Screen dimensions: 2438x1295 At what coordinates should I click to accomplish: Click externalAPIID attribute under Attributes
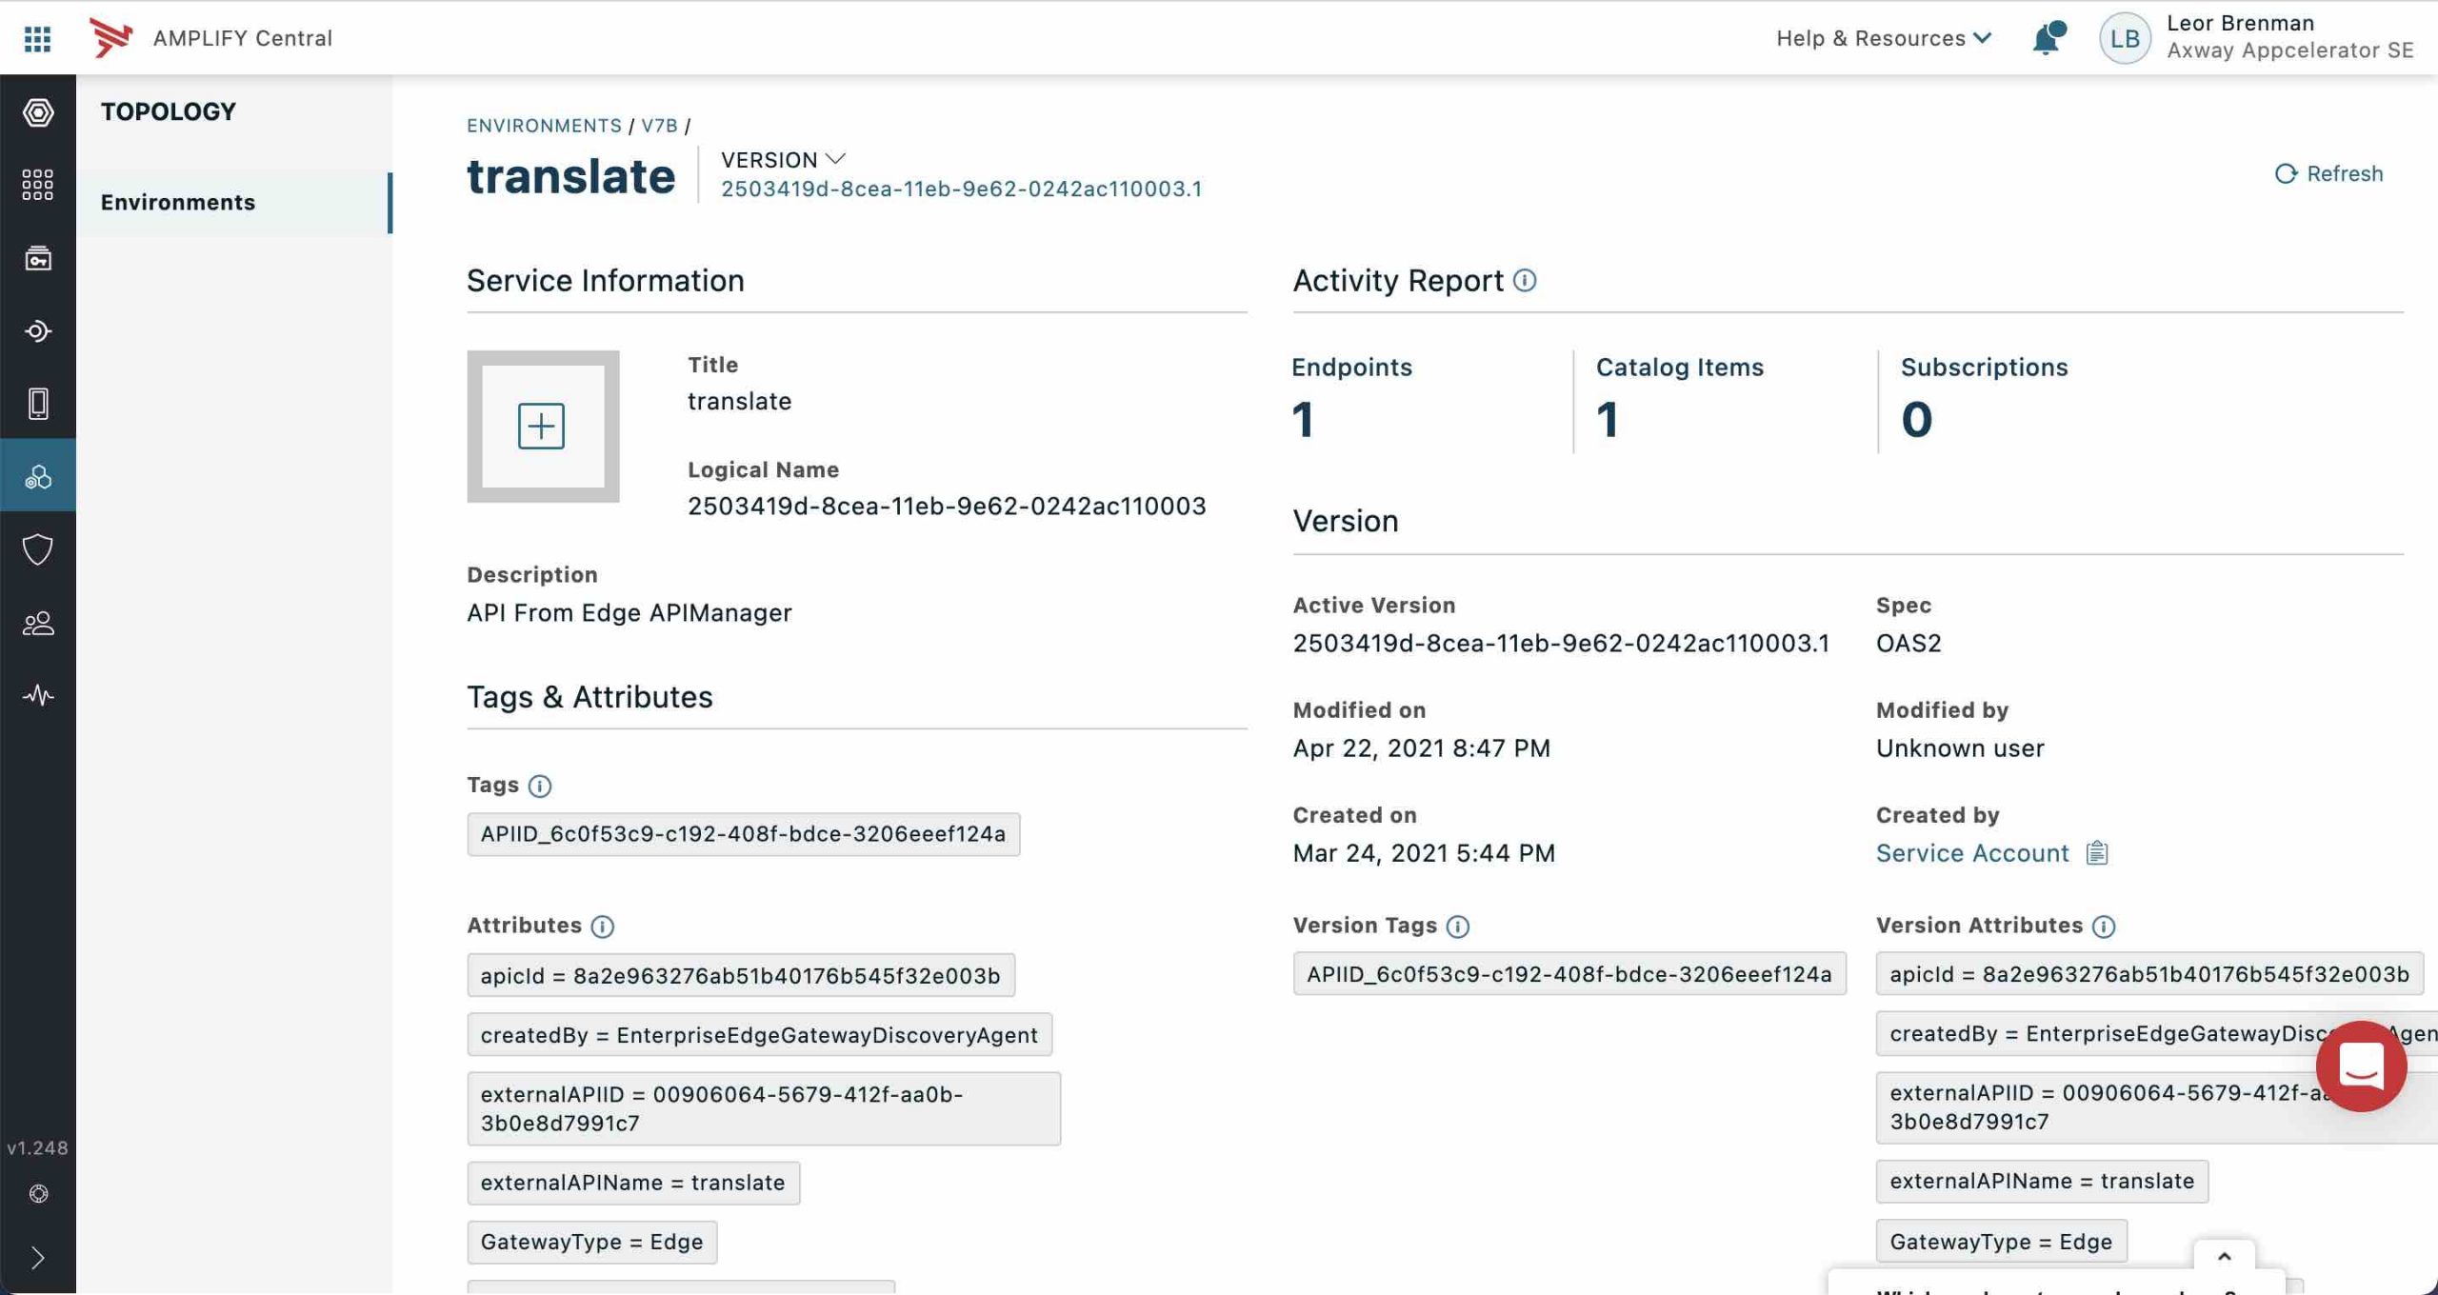click(764, 1109)
